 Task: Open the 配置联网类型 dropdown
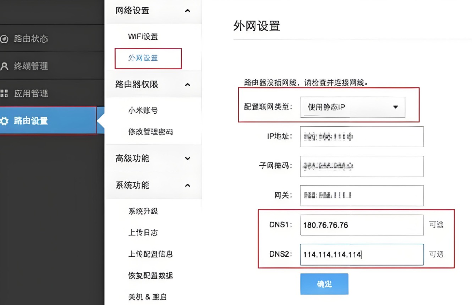pos(352,107)
